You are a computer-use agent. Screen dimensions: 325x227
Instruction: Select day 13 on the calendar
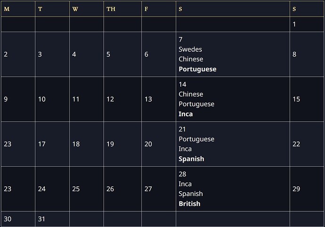click(x=148, y=99)
